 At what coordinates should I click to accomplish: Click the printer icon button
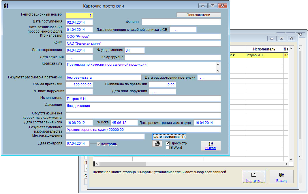pyautogui.click(x=157, y=144)
